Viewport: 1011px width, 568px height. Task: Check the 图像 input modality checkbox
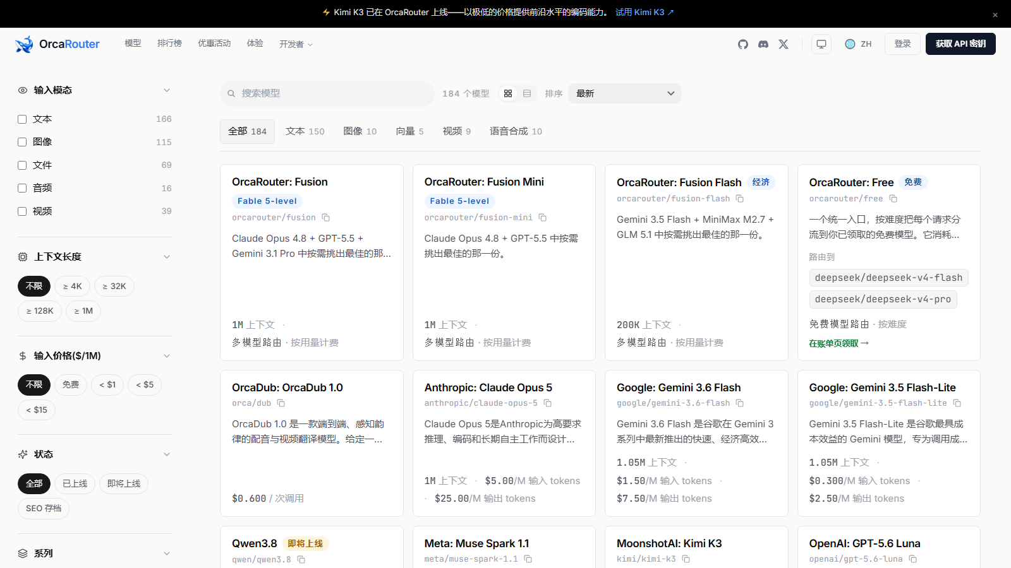click(x=22, y=142)
